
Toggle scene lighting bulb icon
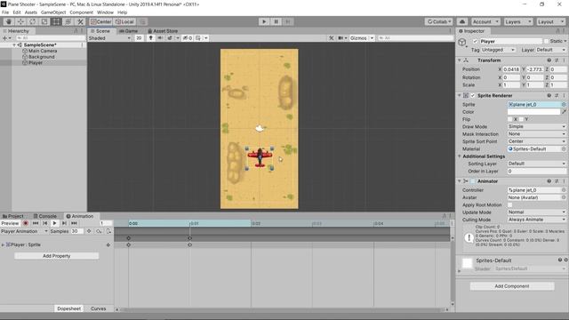(150, 37)
